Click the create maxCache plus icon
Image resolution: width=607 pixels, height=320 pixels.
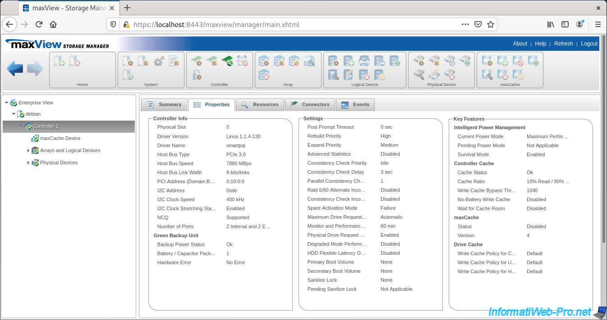502,61
